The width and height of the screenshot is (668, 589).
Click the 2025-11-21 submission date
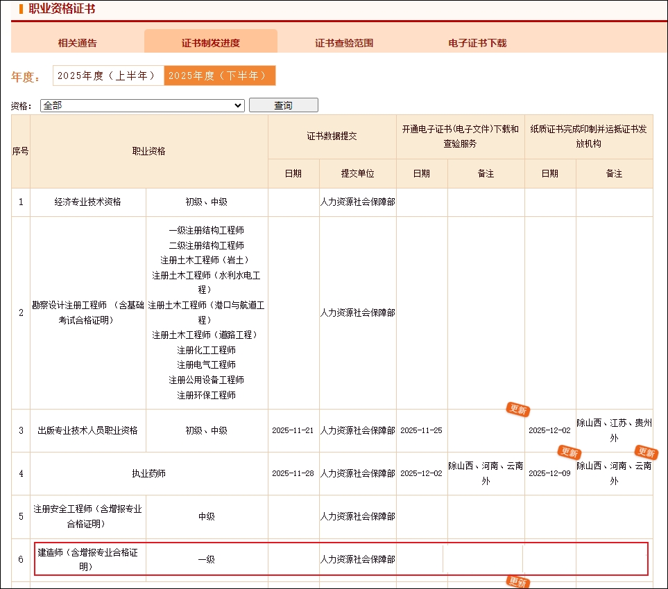(x=293, y=430)
